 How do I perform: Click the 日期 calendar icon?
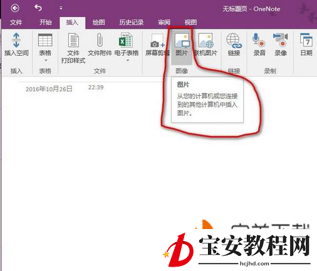pyautogui.click(x=306, y=40)
